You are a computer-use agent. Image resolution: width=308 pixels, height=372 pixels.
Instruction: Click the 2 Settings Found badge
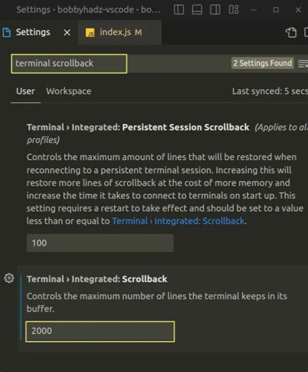262,63
